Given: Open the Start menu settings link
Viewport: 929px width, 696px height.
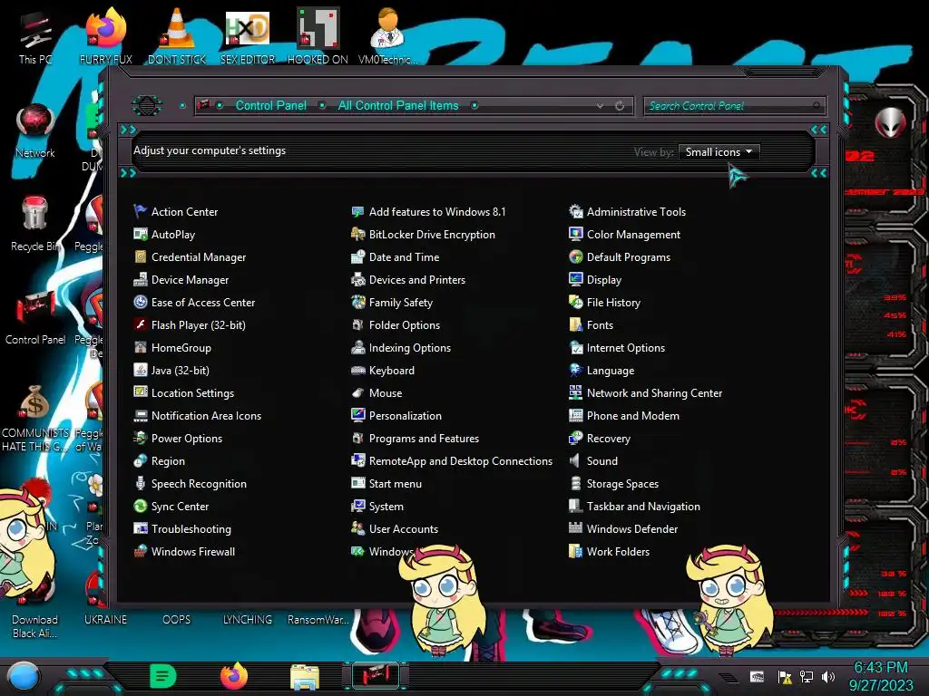Looking at the screenshot, I should pos(396,484).
